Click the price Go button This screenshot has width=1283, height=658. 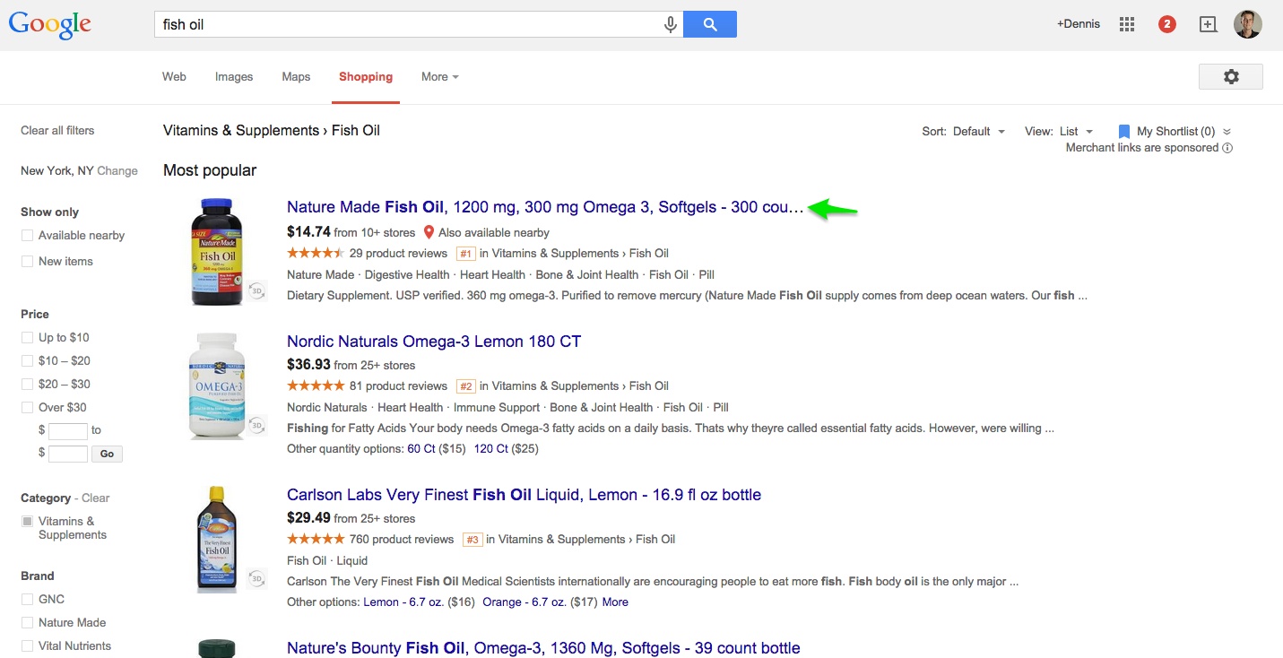pos(107,454)
